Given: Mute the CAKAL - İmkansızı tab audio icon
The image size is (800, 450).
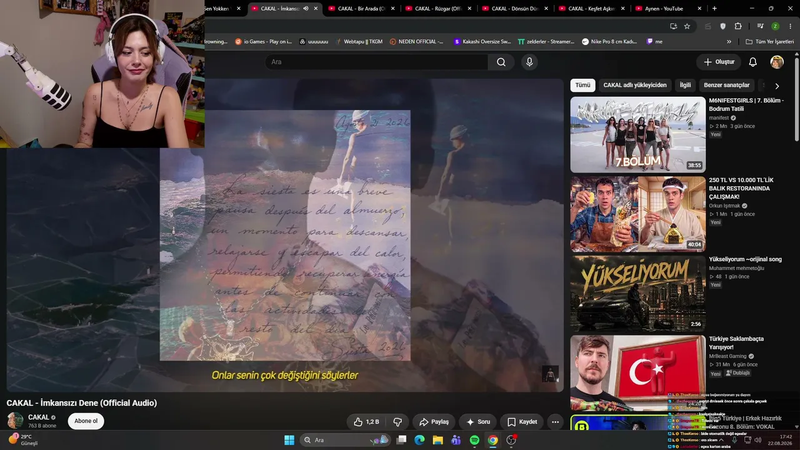Looking at the screenshot, I should point(306,9).
